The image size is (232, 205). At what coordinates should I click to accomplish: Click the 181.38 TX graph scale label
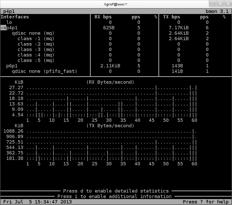pos(15,159)
